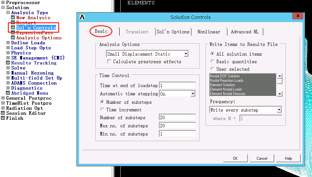Image resolution: width=312 pixels, height=177 pixels.
Task: Expand the Multi-field Set Up node
Action: 8,78
